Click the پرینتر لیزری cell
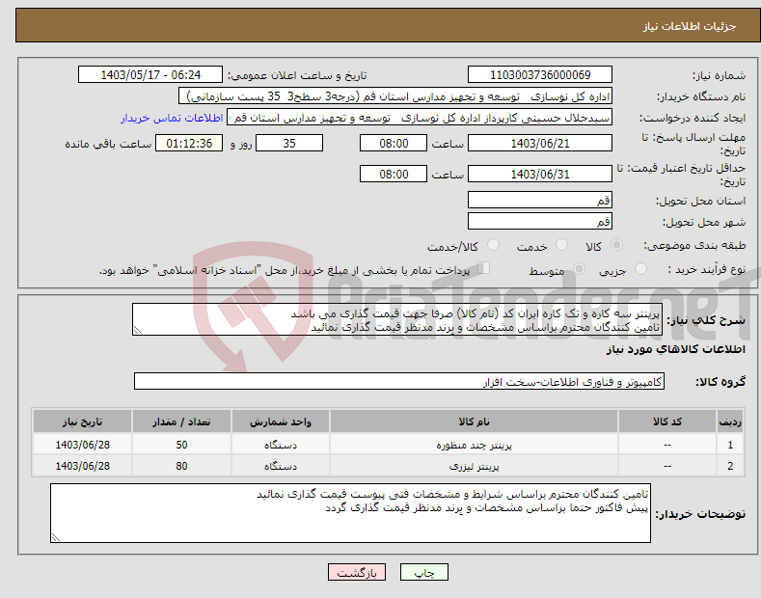Viewport: 761px width, 598px height. pos(474,466)
